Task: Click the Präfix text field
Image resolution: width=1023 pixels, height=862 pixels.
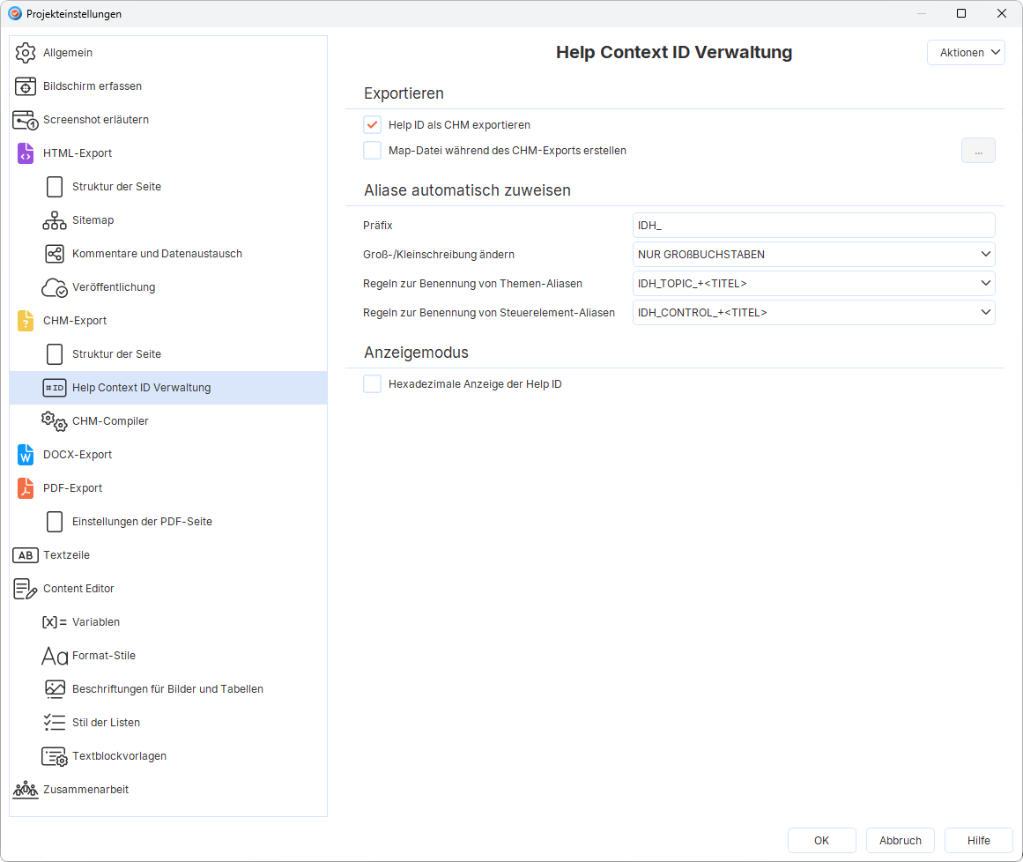Action: tap(813, 226)
